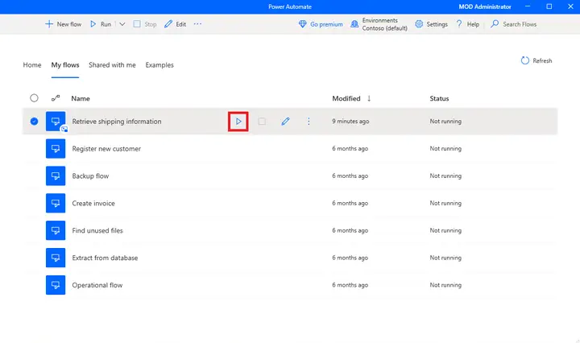This screenshot has height=343, width=580.
Task: Sort by the Name column header
Action: 81,99
